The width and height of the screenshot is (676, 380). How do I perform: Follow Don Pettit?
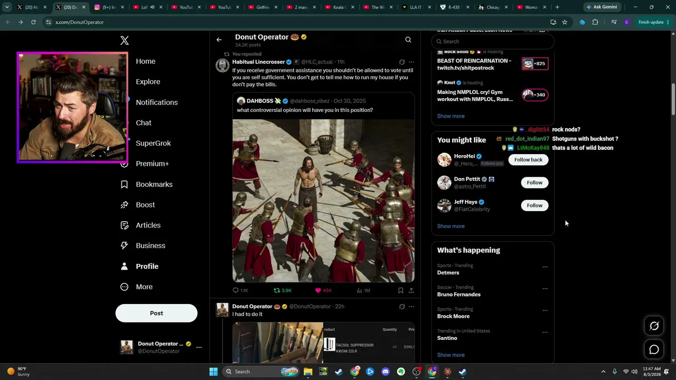(534, 183)
